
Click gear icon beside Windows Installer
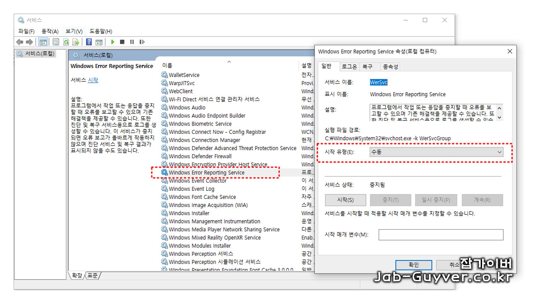coord(164,213)
